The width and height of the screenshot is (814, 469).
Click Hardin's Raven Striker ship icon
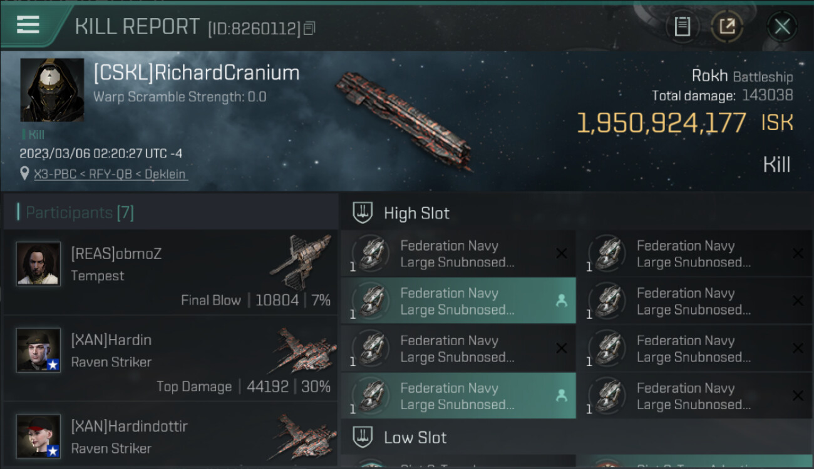[x=306, y=350]
